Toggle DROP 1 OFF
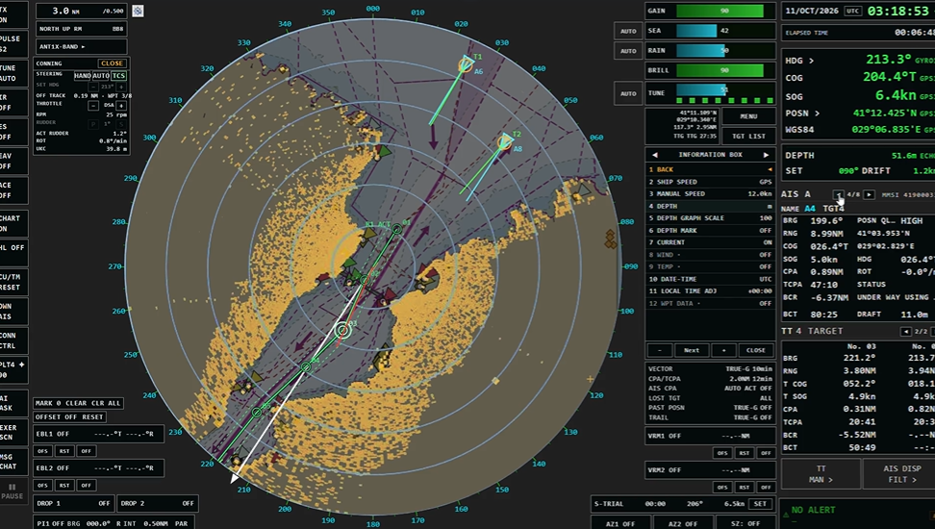Viewport: 935px width, 529px height. point(73,503)
